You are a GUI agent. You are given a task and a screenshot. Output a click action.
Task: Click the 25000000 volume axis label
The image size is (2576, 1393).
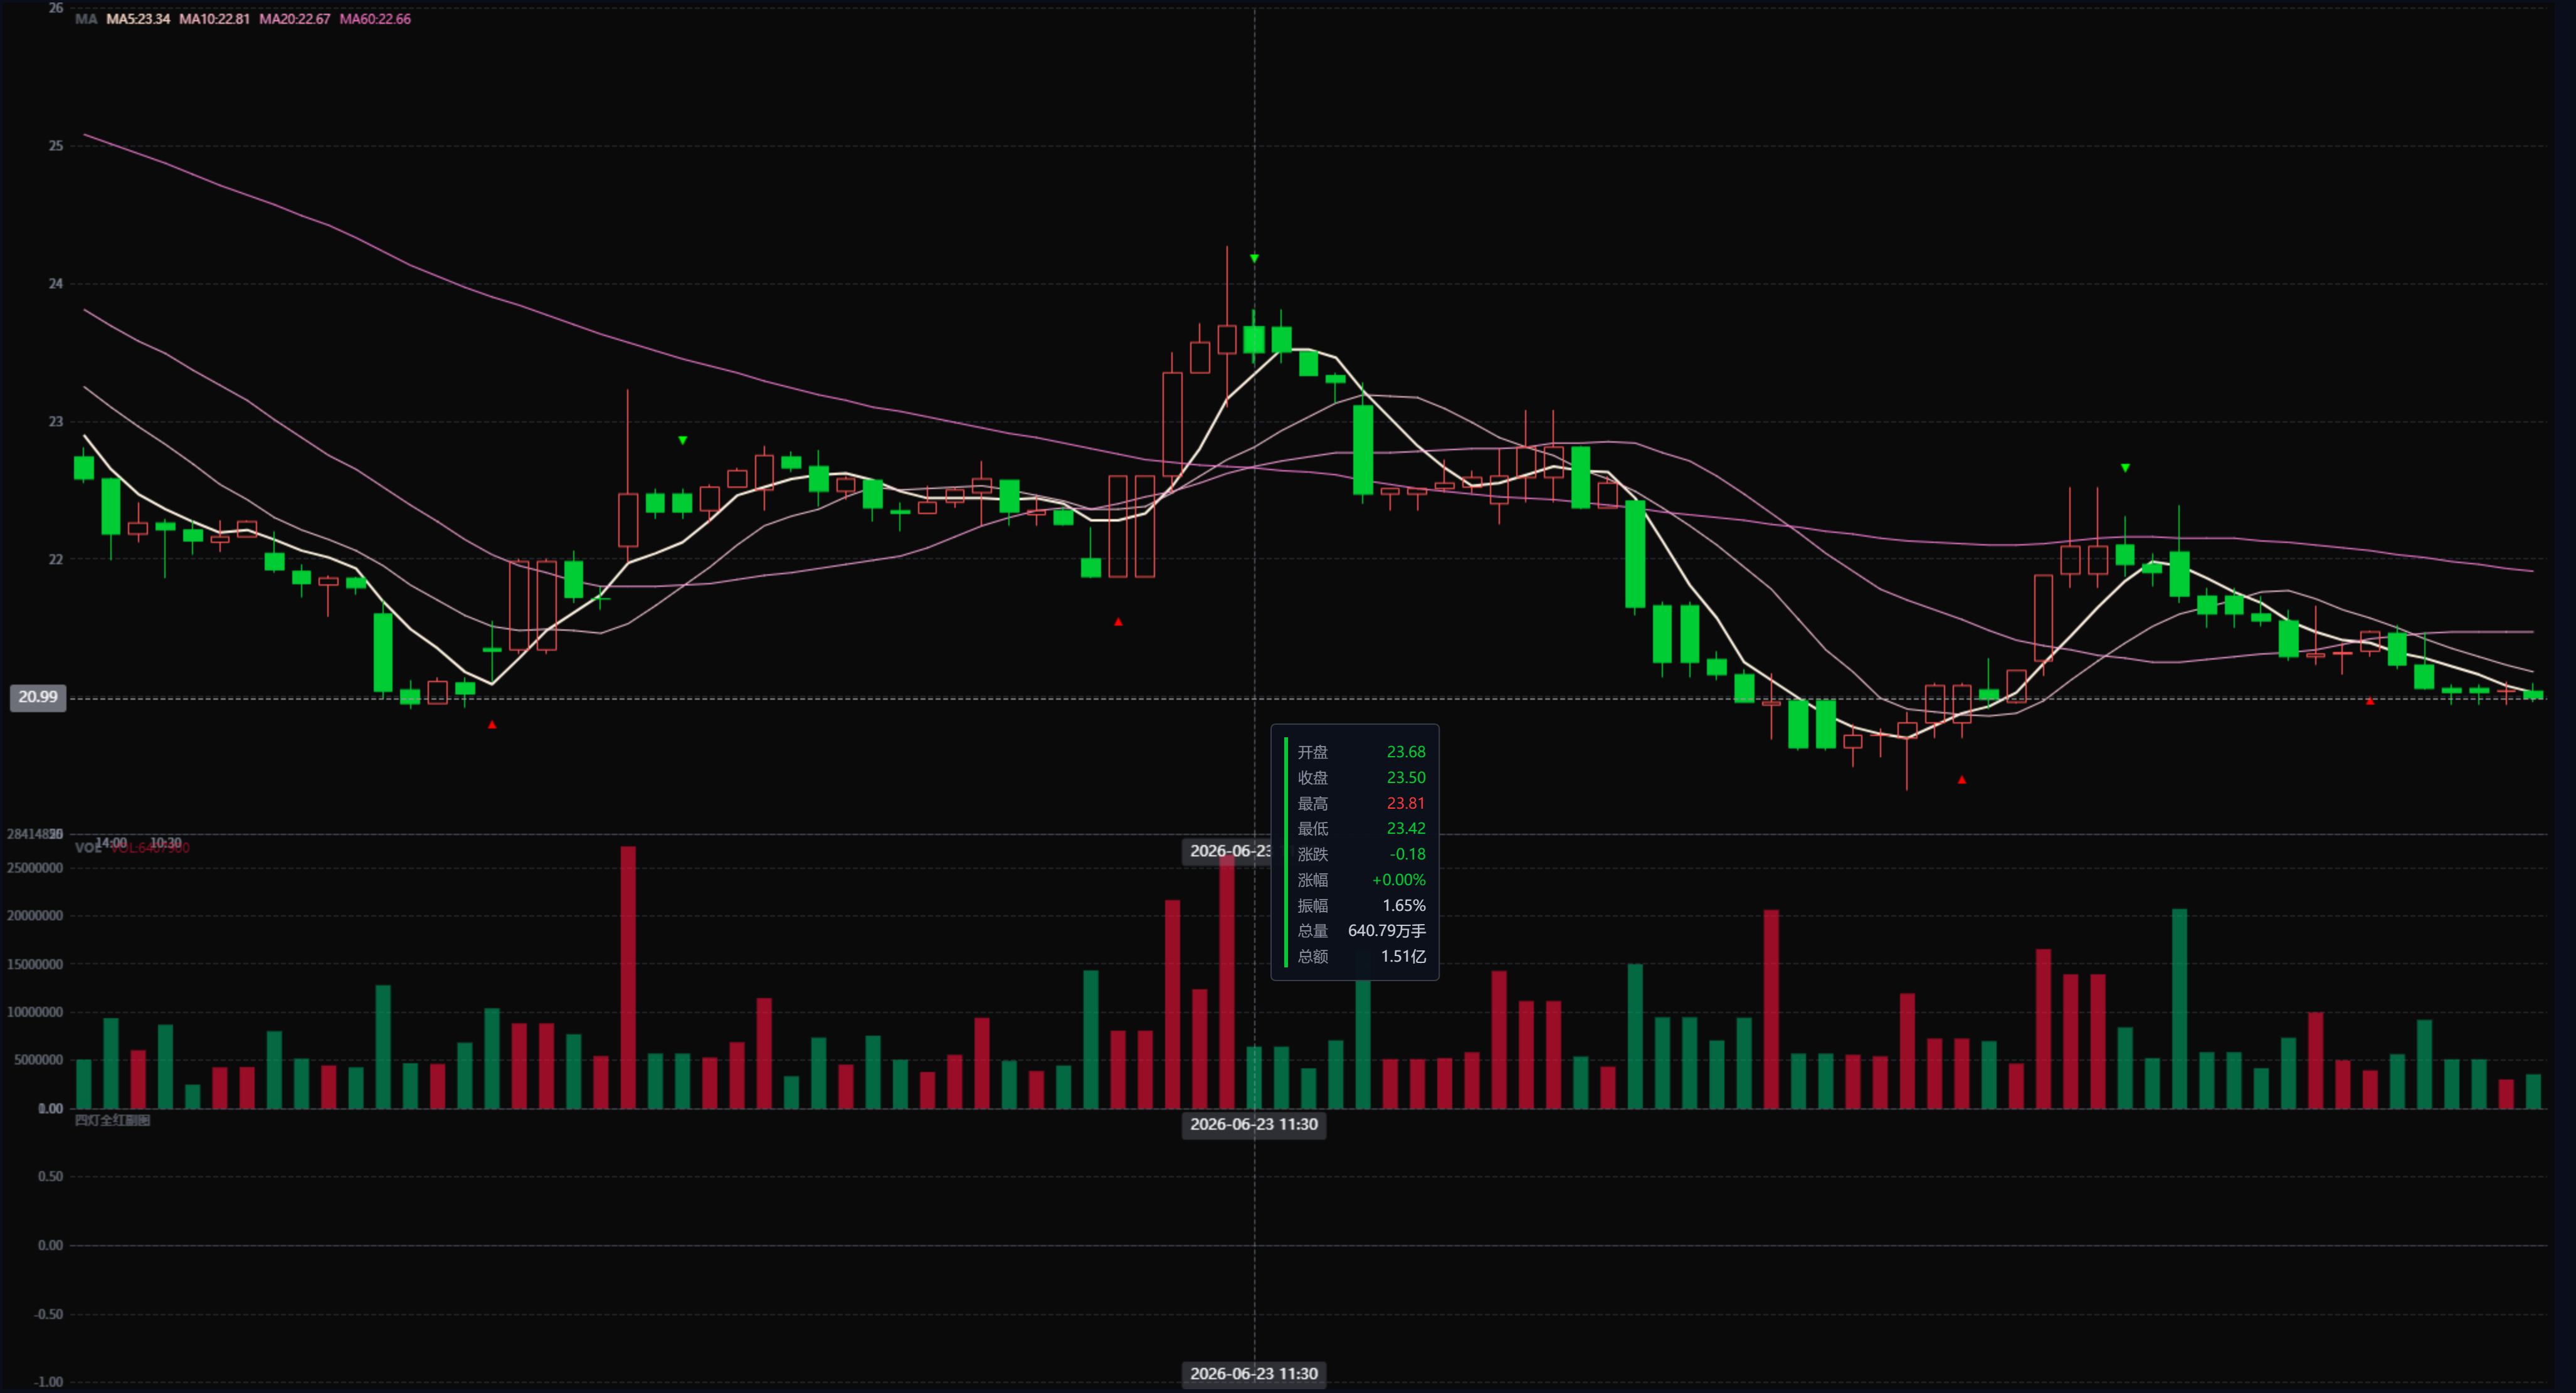coord(35,868)
